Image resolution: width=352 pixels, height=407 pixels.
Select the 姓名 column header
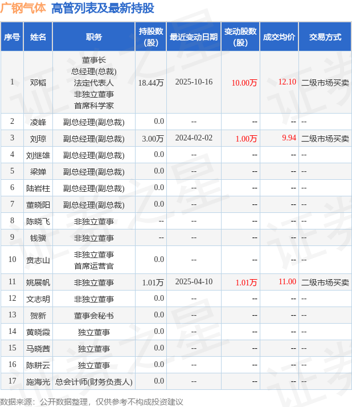coord(38,37)
